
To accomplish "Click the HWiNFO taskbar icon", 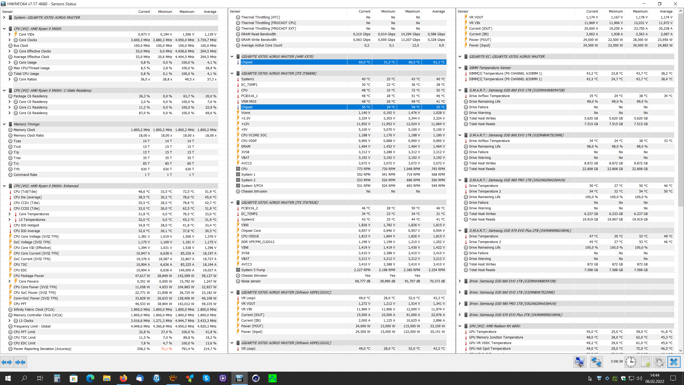I will pyautogui.click(x=239, y=378).
